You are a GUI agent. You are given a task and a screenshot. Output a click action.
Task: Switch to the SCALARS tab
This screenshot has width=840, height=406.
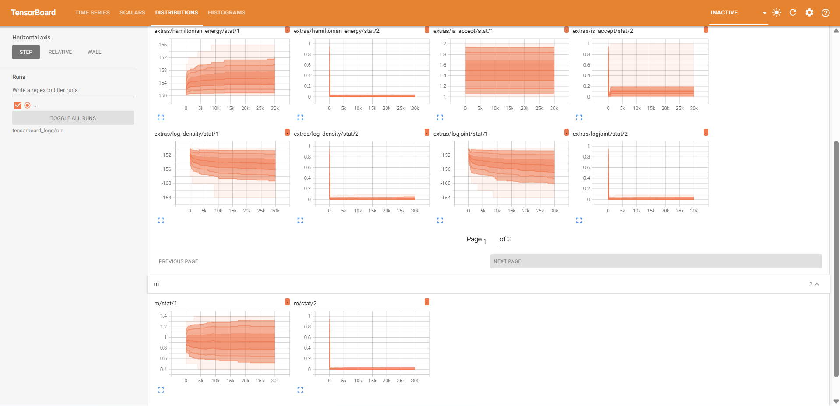[132, 12]
